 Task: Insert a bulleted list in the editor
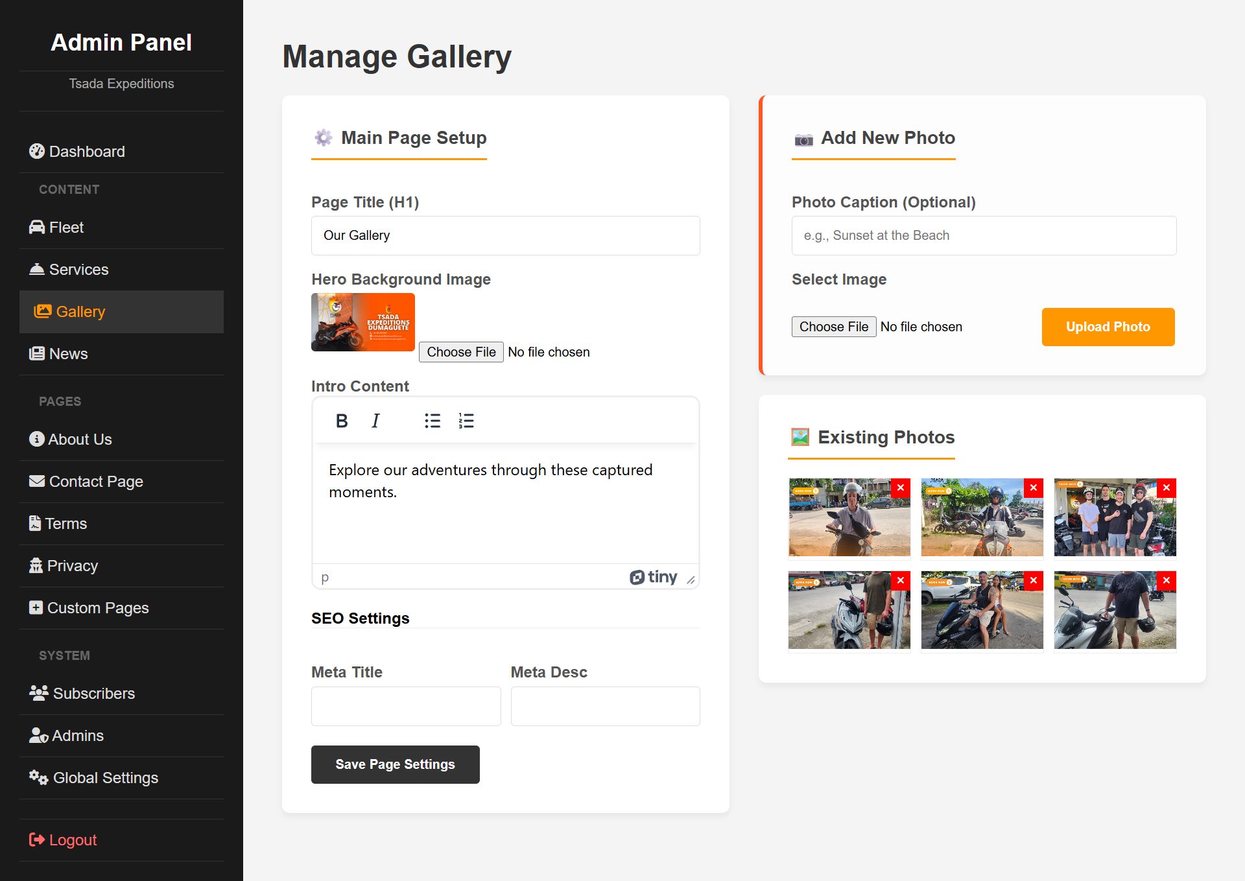pyautogui.click(x=433, y=421)
